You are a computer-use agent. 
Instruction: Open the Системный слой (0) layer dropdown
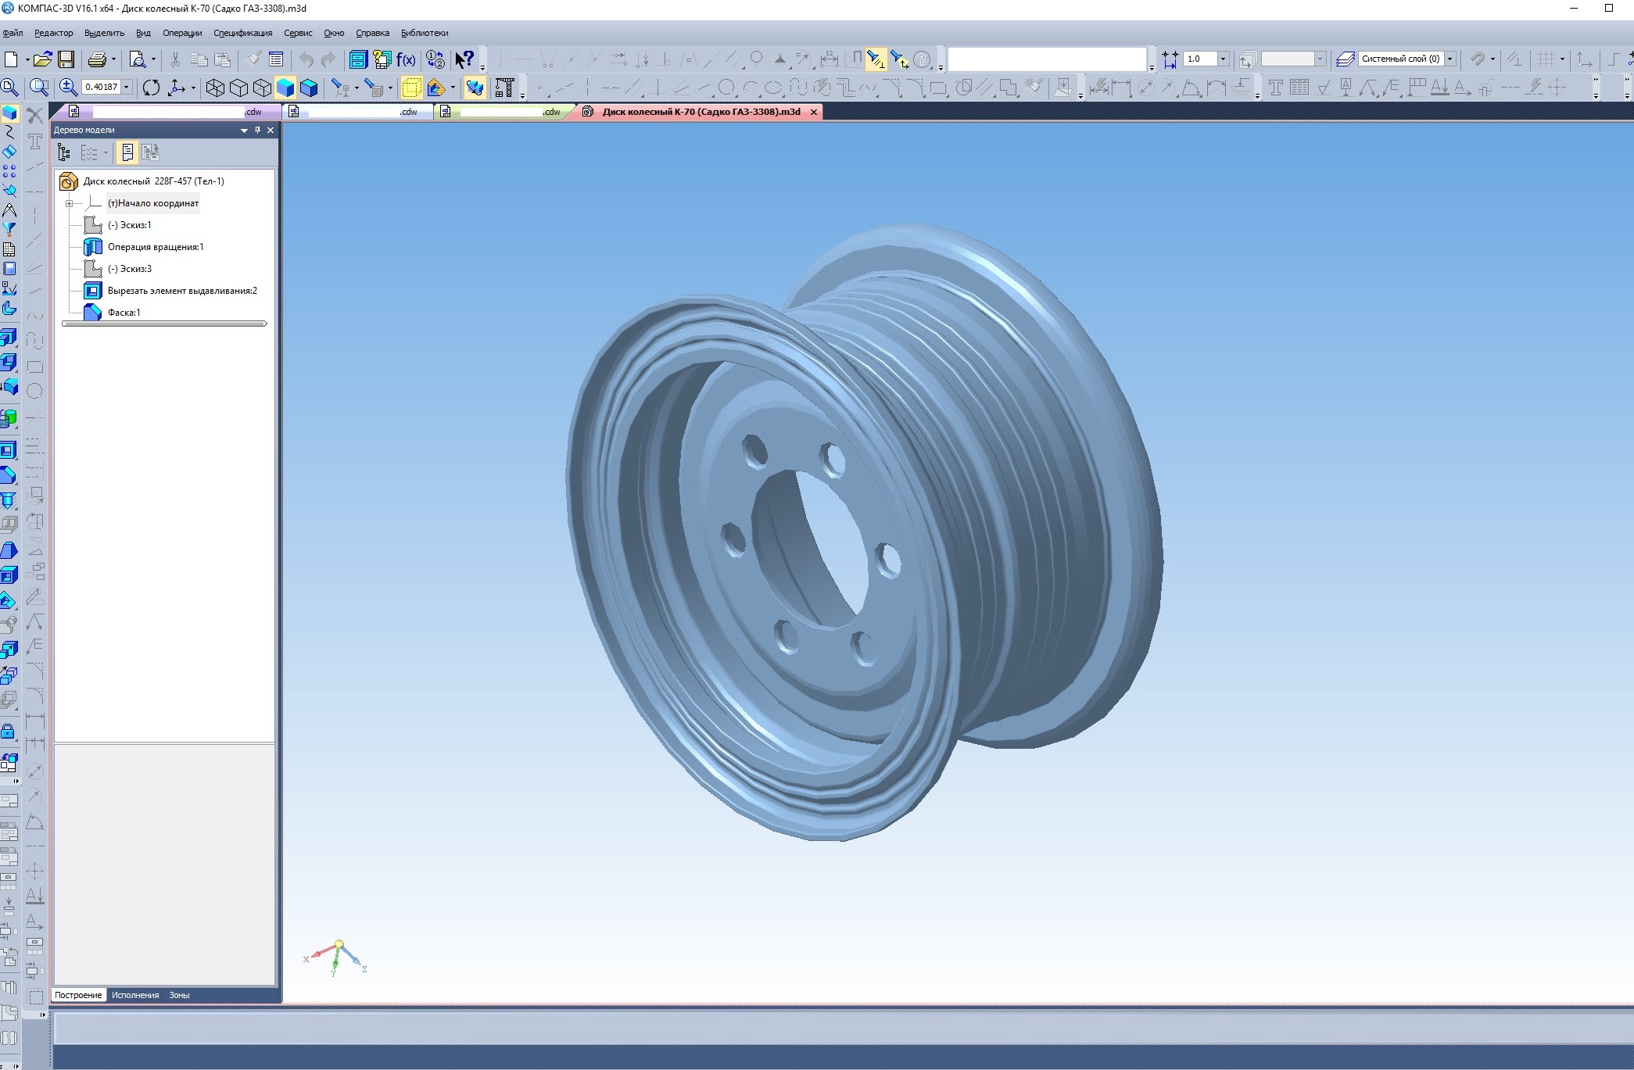coord(1450,59)
